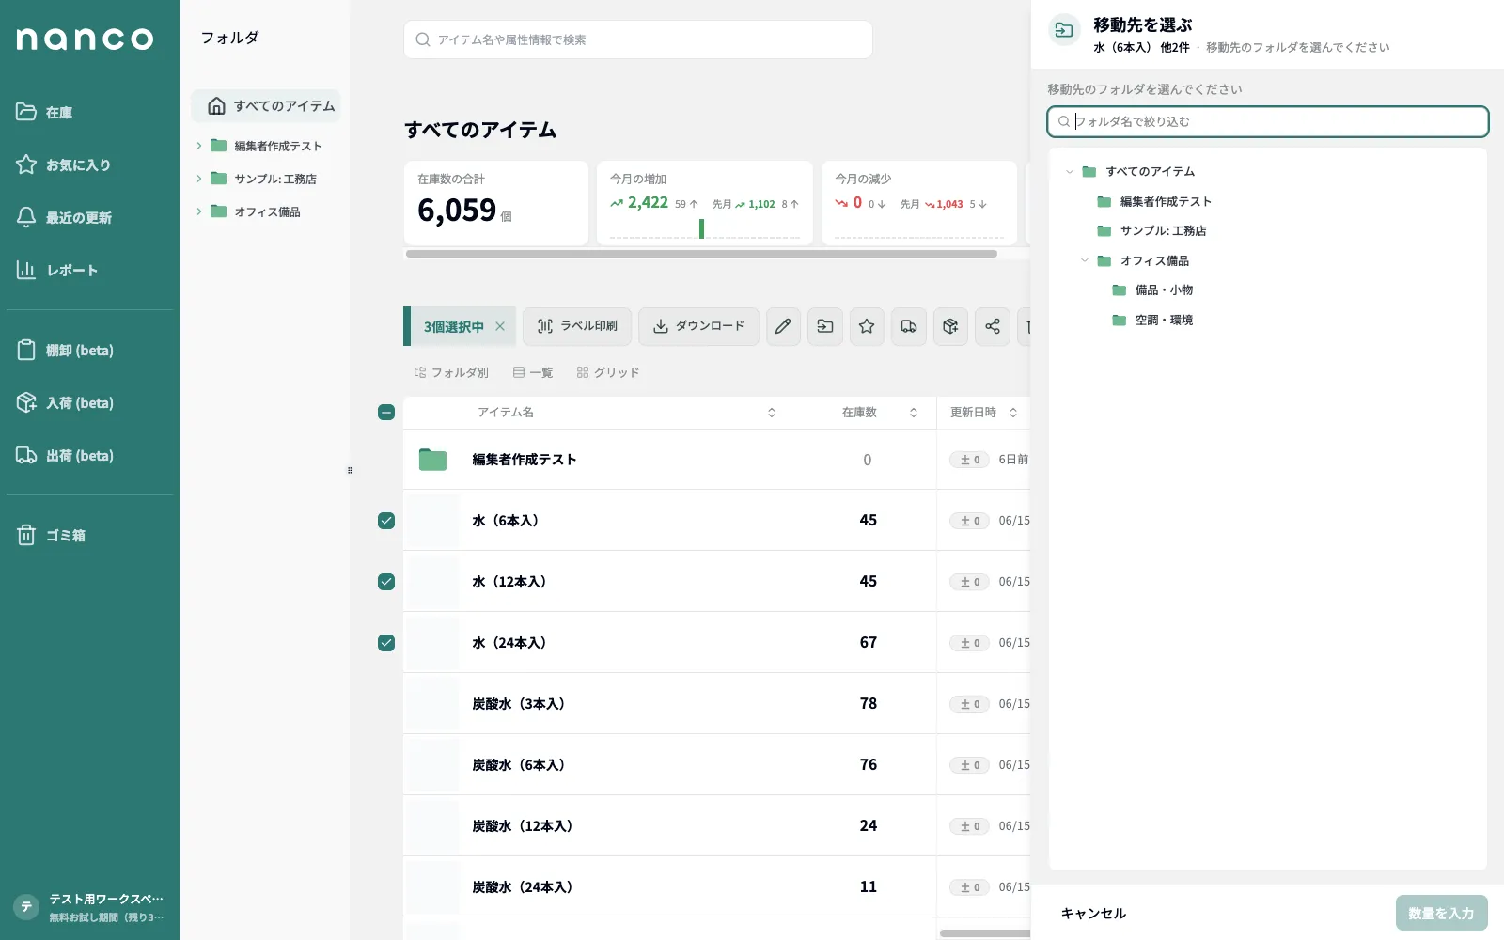Click ±0 badge in 水（6本入）row

[x=969, y=521]
